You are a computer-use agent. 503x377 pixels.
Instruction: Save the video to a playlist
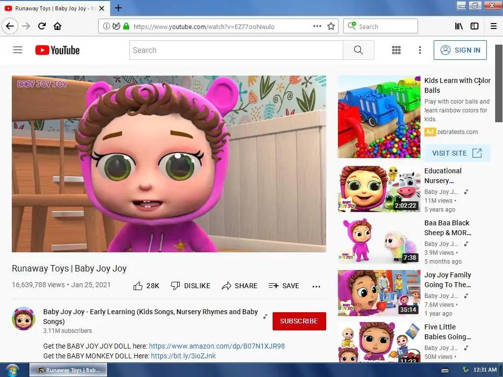point(284,286)
